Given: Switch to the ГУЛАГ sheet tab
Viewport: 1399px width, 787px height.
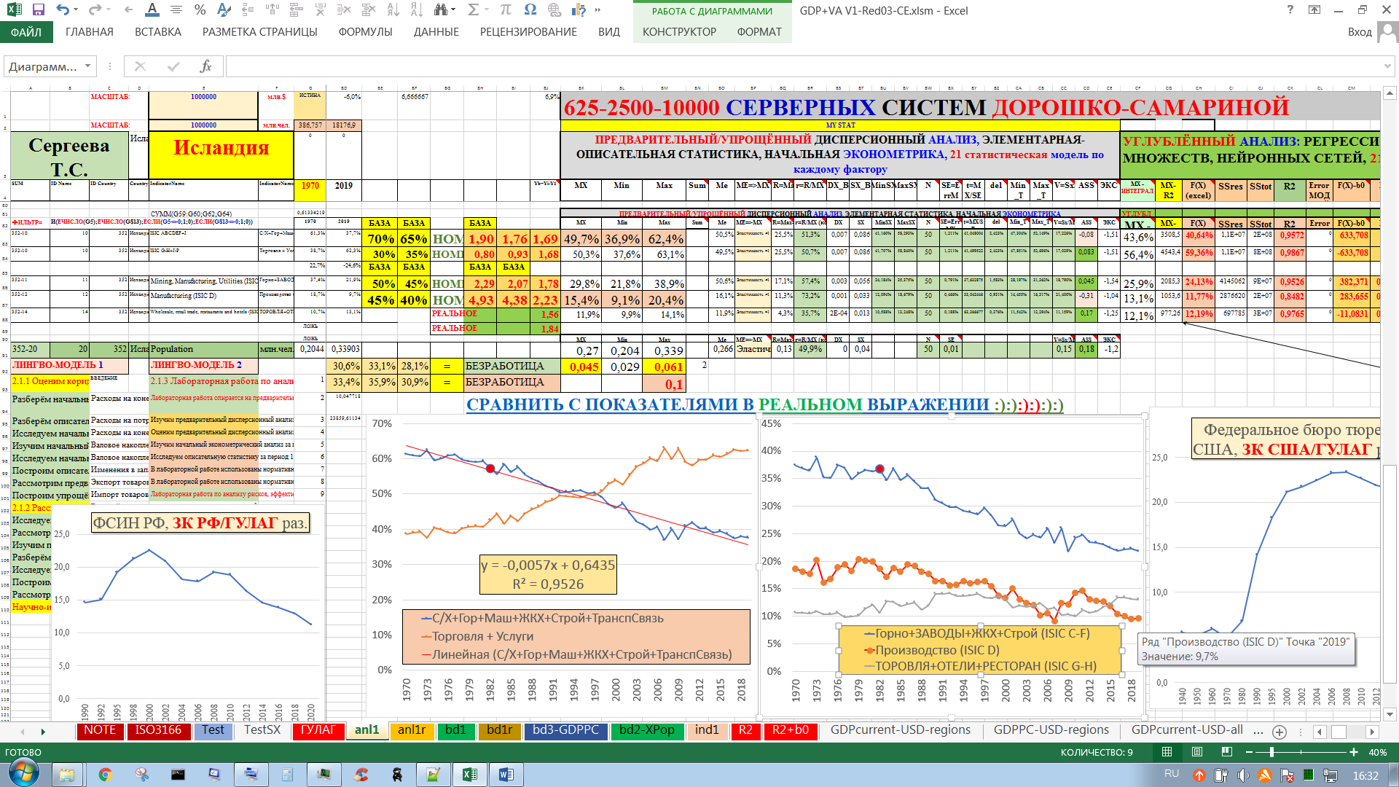Looking at the screenshot, I should (318, 730).
